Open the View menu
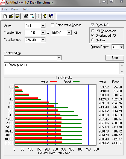Screen dimensions: 126x159 click(x=14, y=9)
